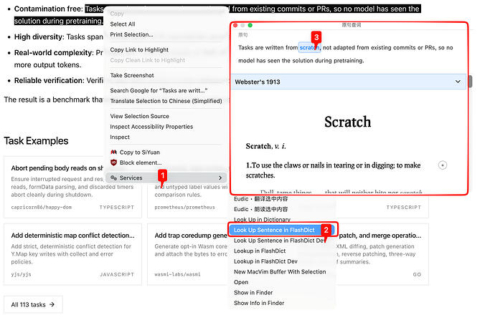Click the Webster's 1913 dictionary header
Viewport: 495px width, 315px height.
coord(349,82)
